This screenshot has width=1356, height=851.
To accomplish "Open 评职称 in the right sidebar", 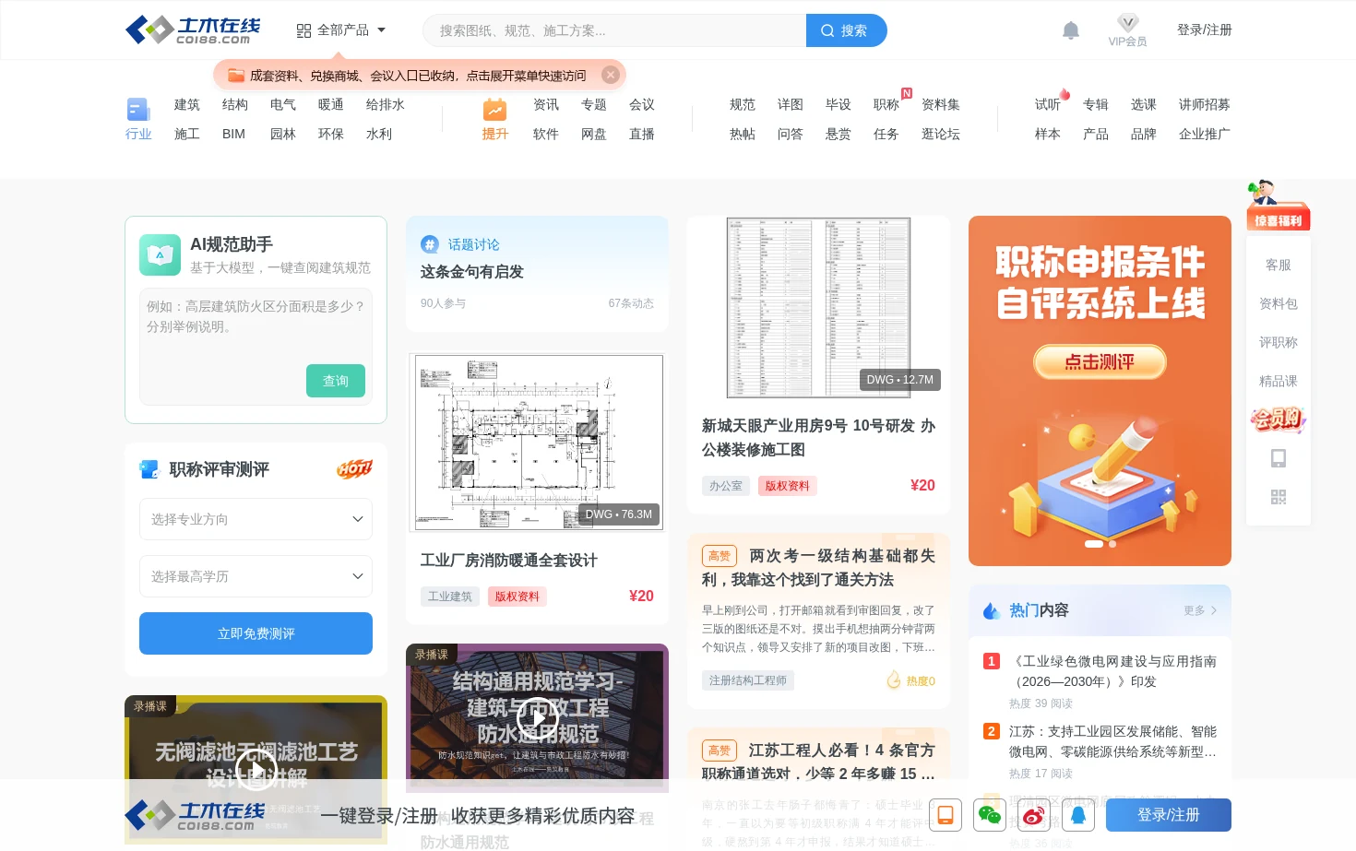I will 1279,342.
